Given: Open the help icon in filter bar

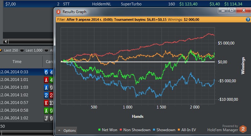Looking at the screenshot, I should click(248, 20).
